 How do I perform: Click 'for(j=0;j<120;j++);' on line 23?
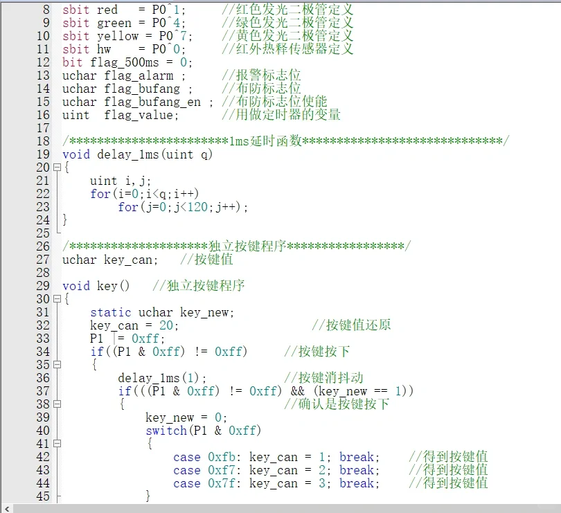(183, 207)
